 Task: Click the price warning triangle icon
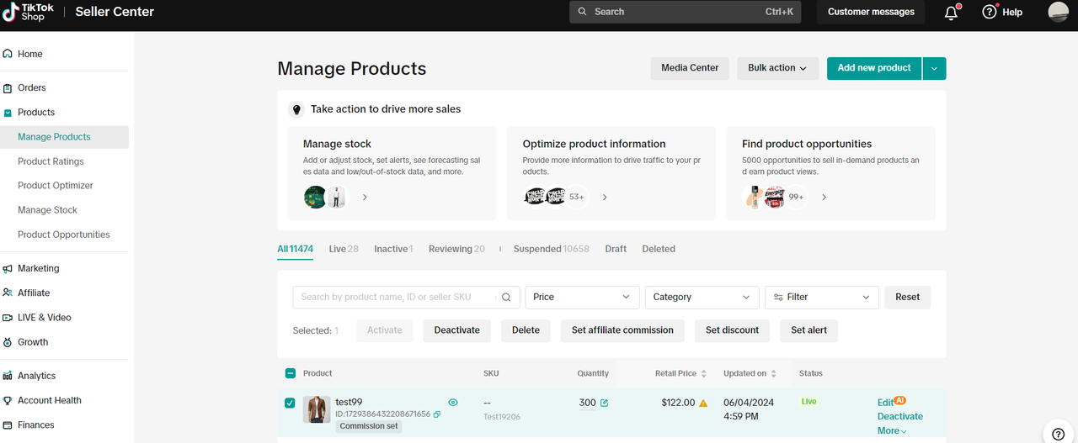(x=703, y=403)
